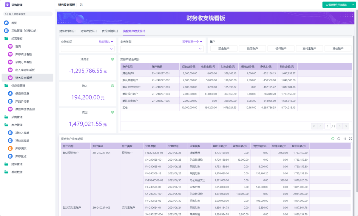Maximize the 资金账户收支明细 panel

(x=351, y=139)
